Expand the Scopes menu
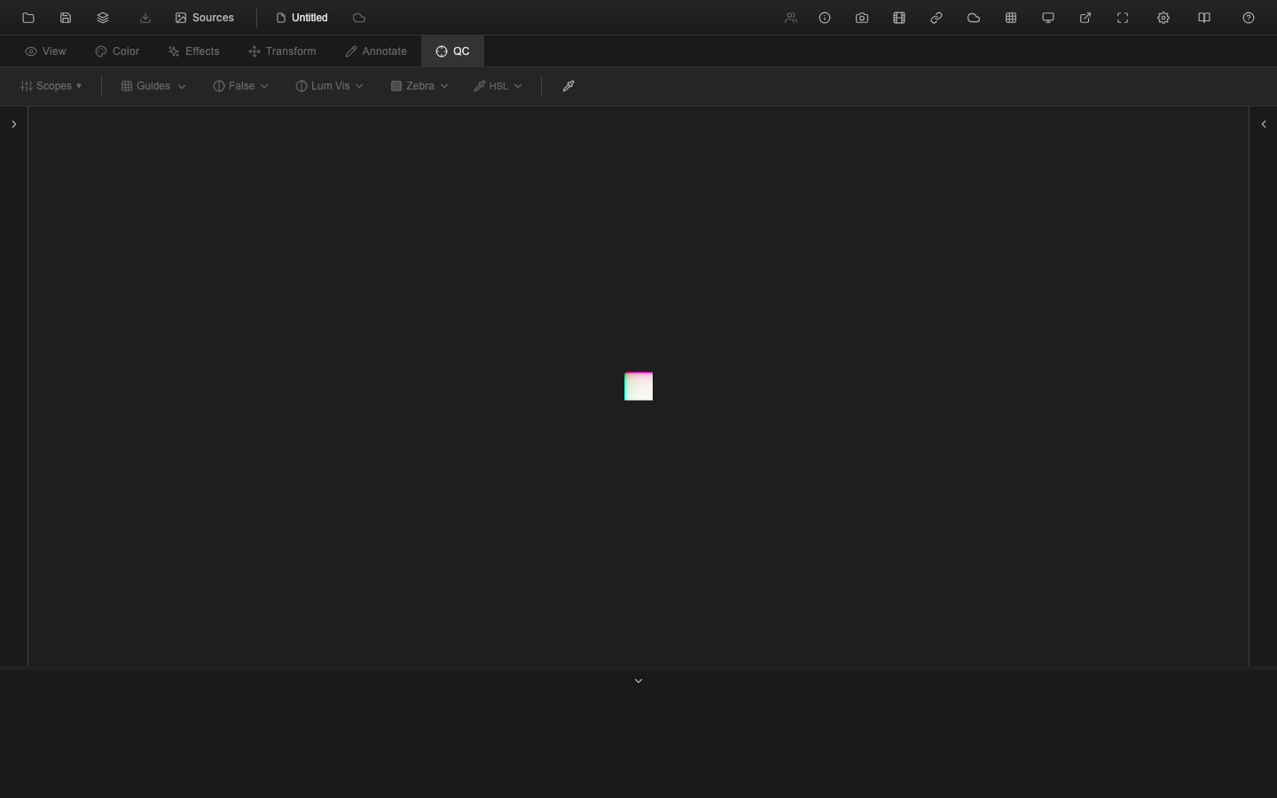Screen dimensions: 1277x798 (51, 86)
